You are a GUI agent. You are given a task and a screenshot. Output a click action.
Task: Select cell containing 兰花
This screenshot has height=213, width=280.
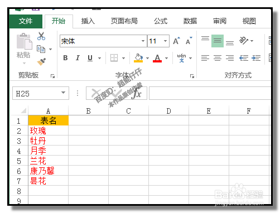[49, 161]
